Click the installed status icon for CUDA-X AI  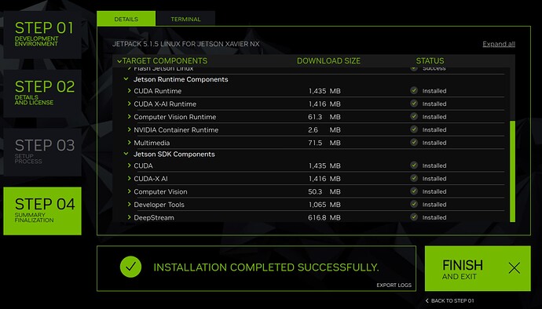[414, 178]
